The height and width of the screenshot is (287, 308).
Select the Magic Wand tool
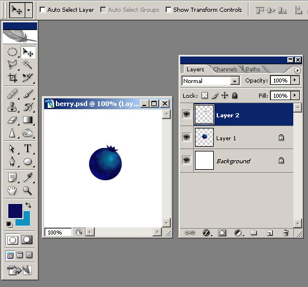[x=28, y=64]
